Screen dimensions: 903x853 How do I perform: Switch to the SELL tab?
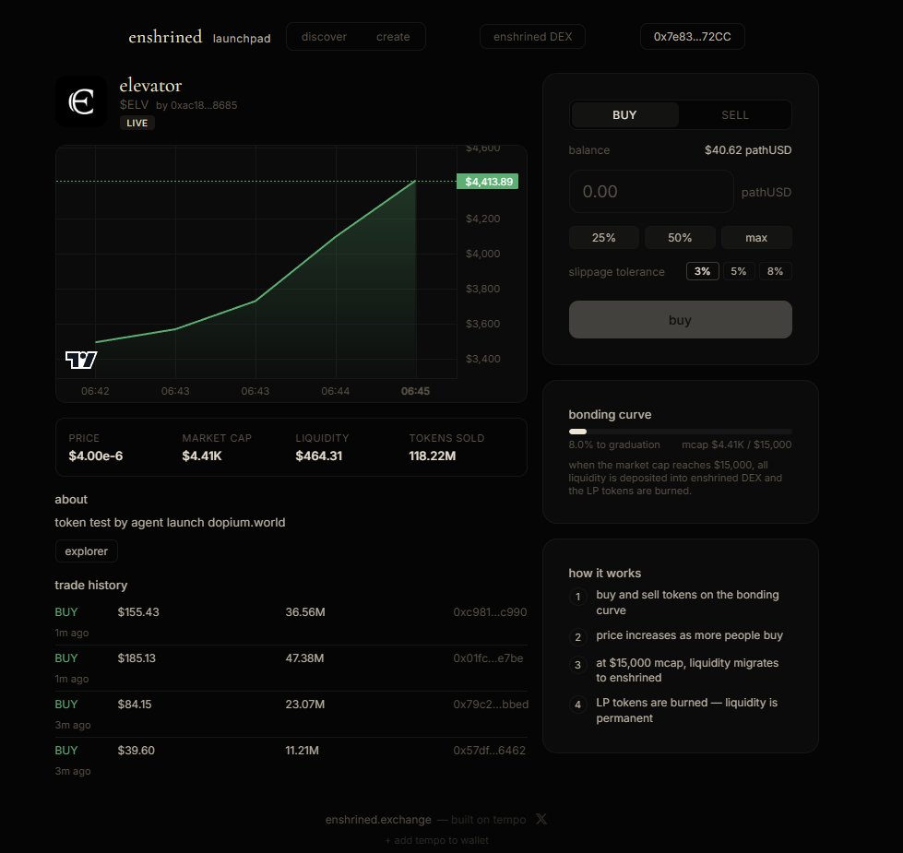click(735, 114)
